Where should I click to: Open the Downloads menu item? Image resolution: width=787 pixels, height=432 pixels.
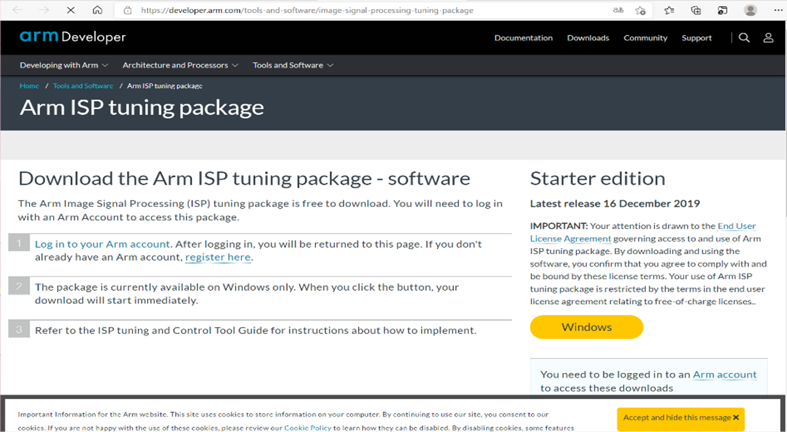click(x=588, y=38)
